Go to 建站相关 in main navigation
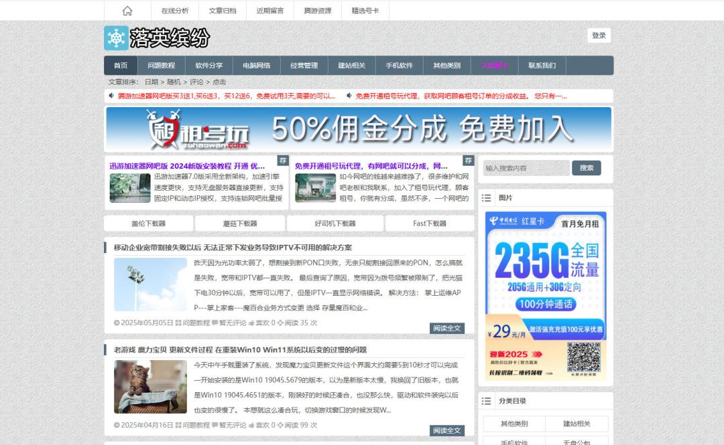The width and height of the screenshot is (724, 445). click(352, 66)
